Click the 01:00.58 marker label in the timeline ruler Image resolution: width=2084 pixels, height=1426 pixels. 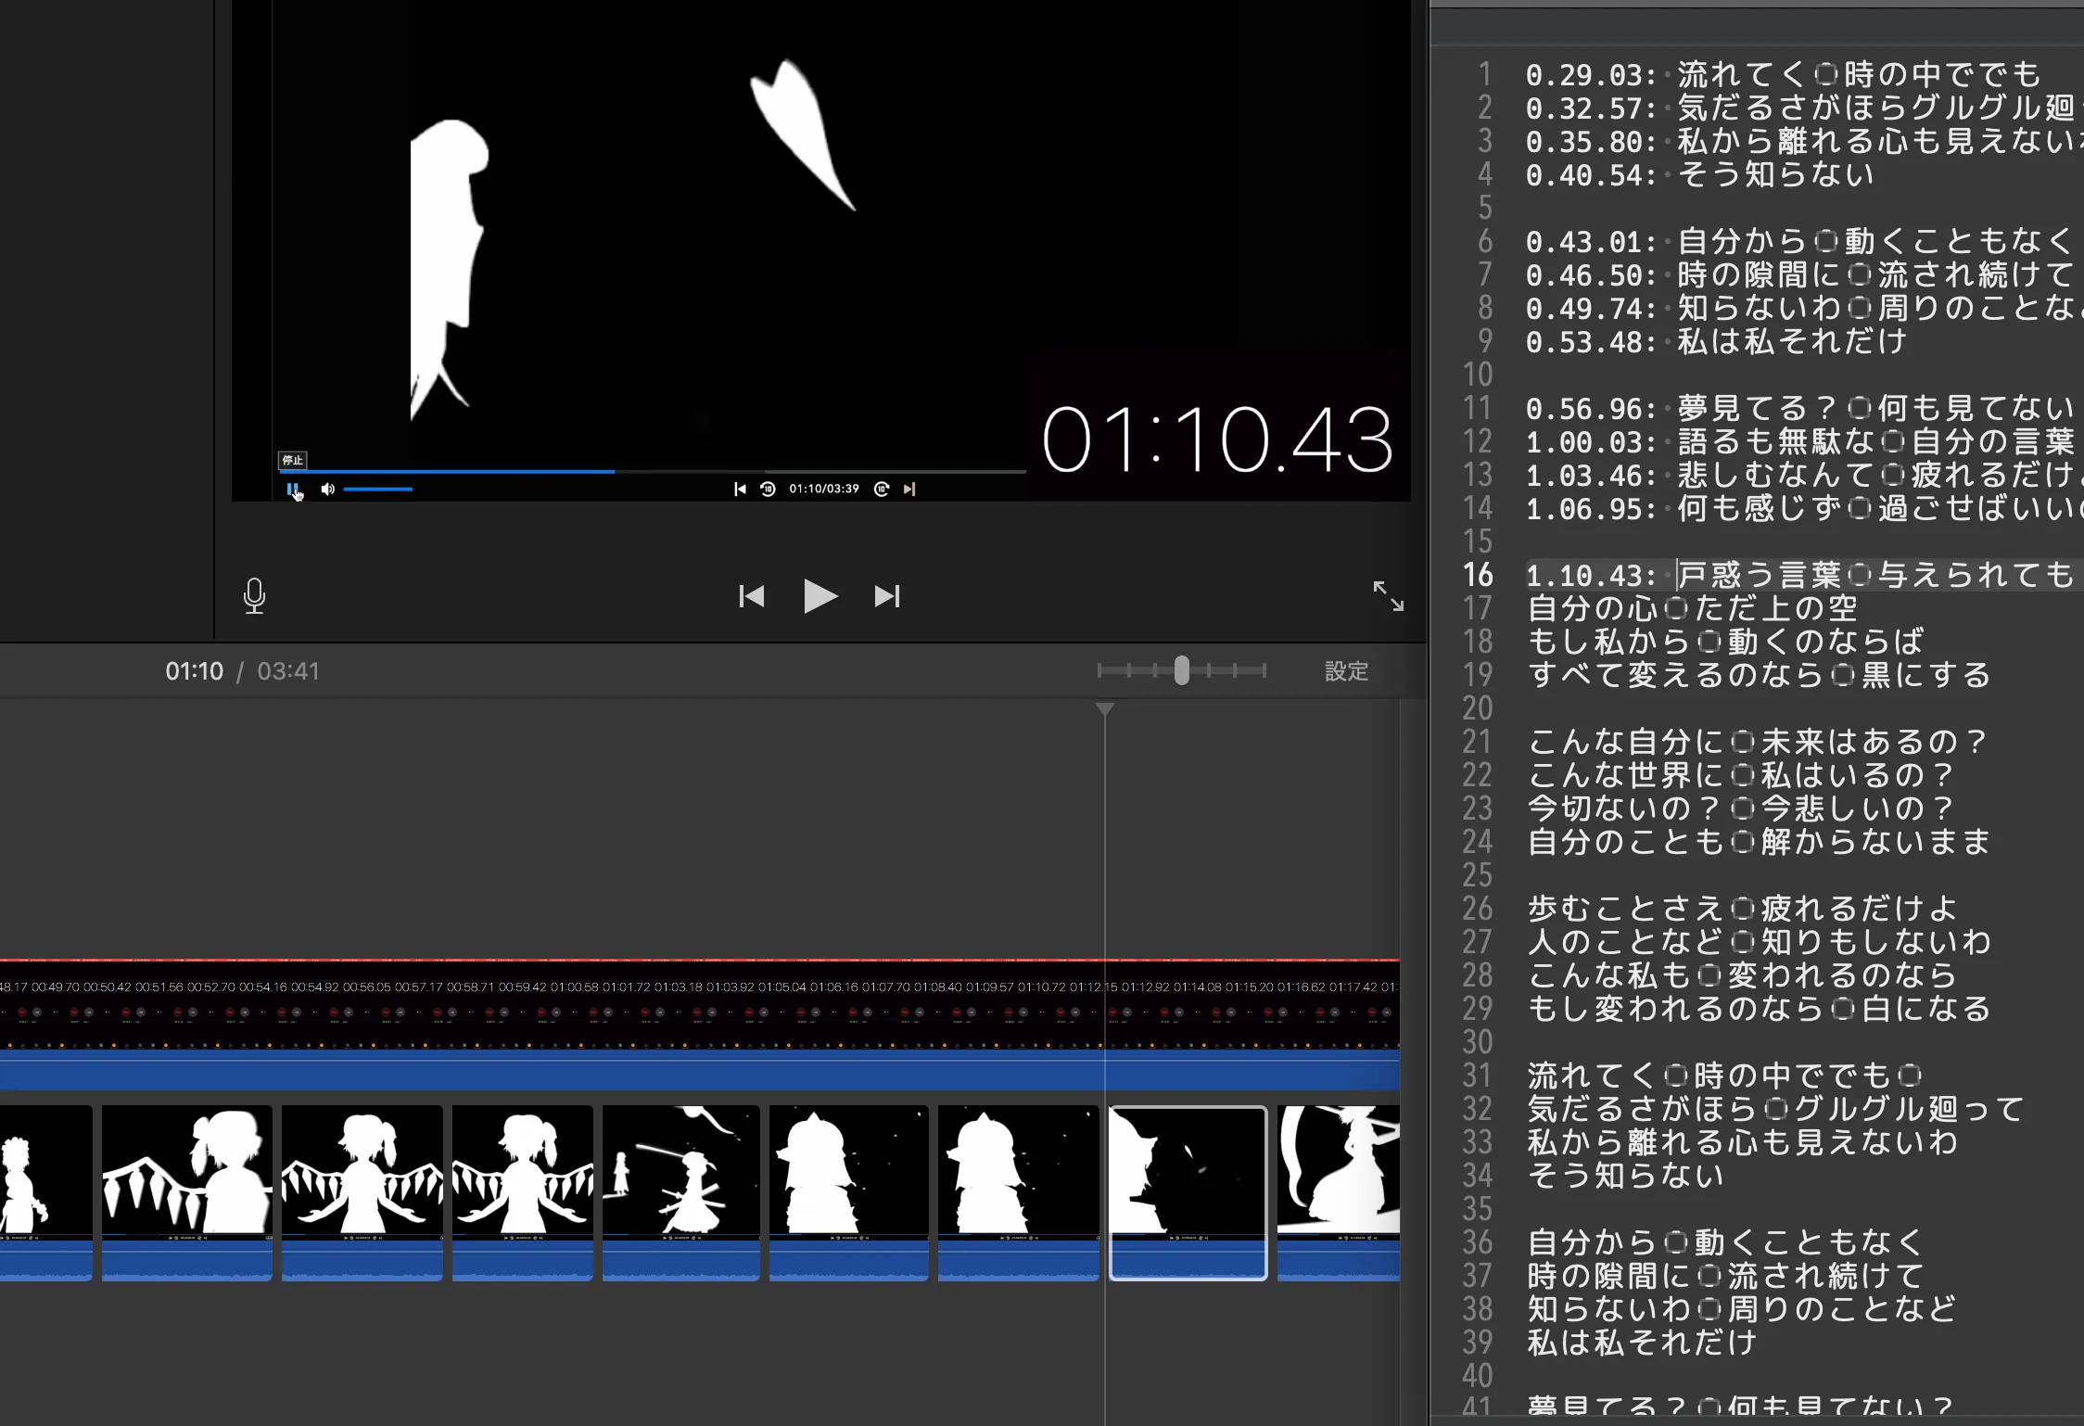(x=574, y=987)
